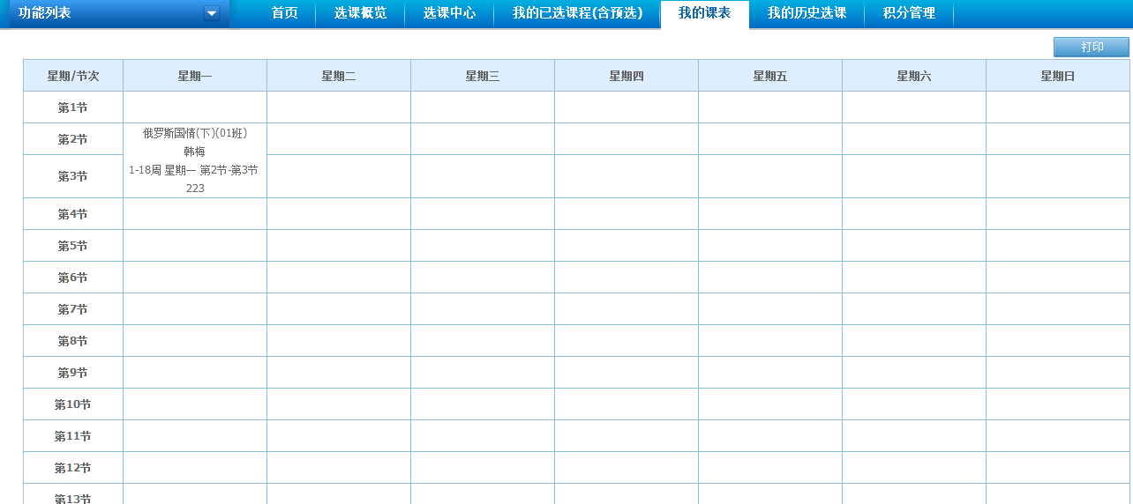Click the 第6节 row label
Screen dimensions: 1133x504
point(73,278)
